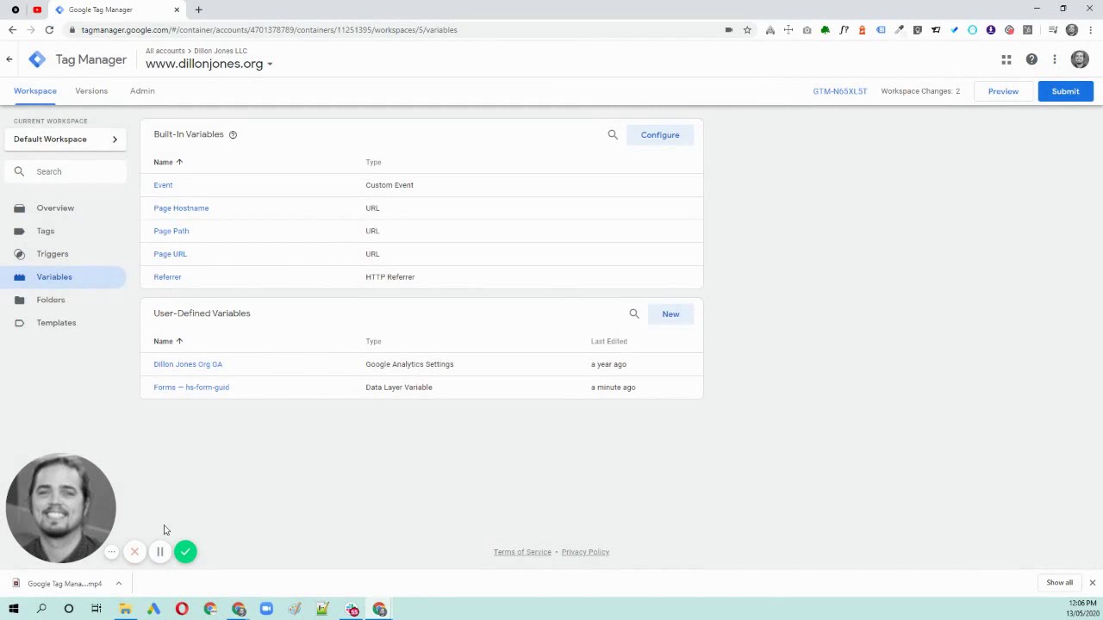This screenshot has height=620, width=1103.
Task: Pause the screen recording
Action: 159,552
